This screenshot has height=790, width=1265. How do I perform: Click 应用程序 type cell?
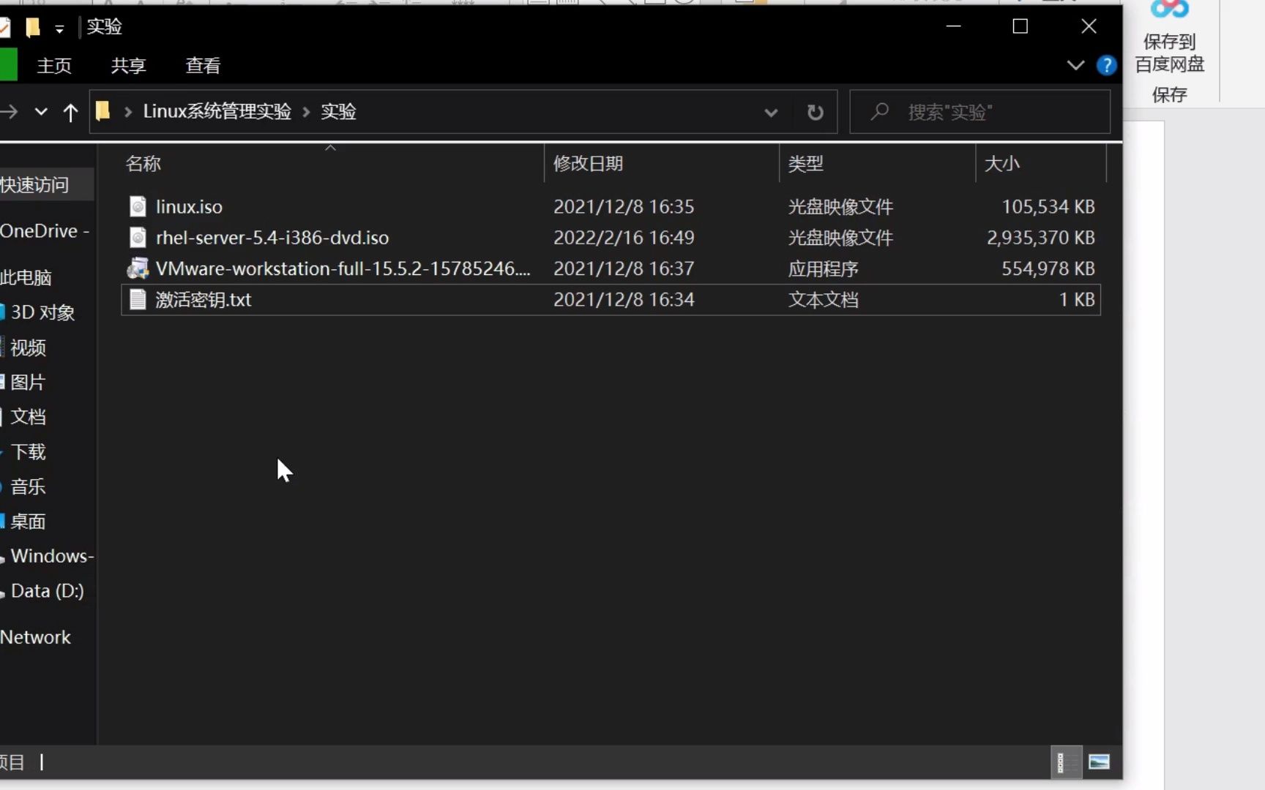pyautogui.click(x=823, y=268)
